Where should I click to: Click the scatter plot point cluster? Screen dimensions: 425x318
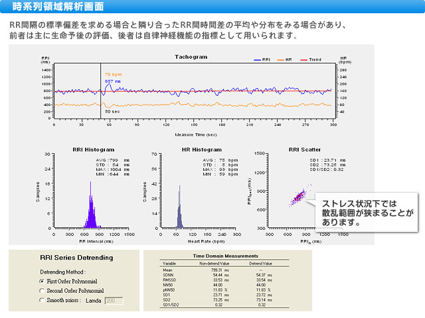tap(299, 196)
